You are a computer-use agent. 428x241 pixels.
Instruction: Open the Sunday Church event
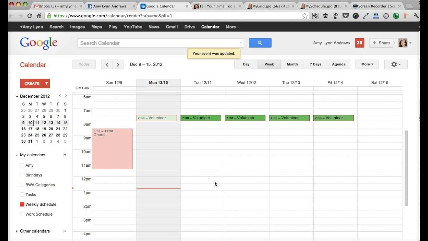click(112, 149)
